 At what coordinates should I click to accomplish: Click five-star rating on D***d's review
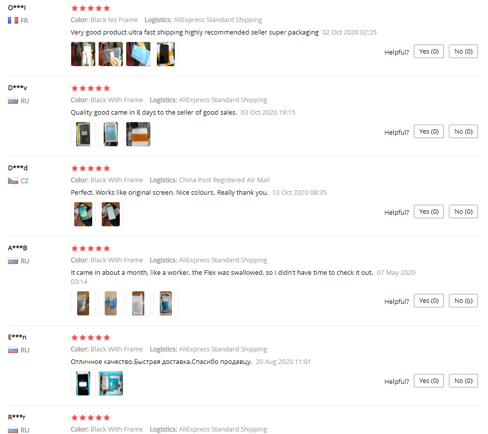(91, 169)
